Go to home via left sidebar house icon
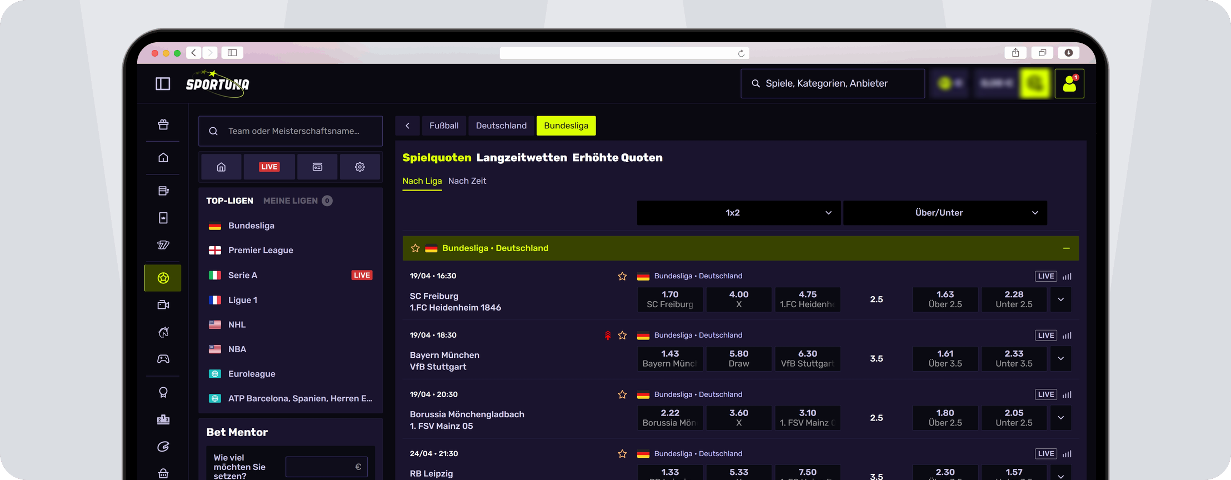 point(163,158)
